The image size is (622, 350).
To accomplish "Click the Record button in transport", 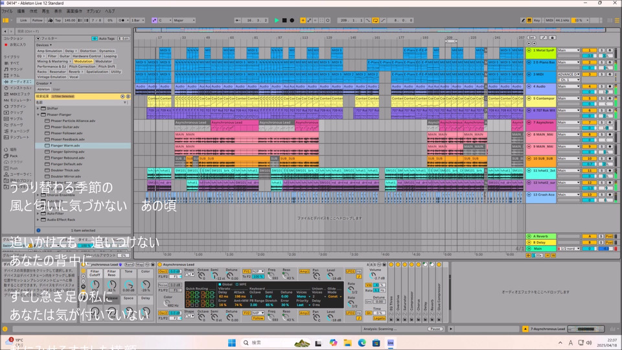I will pyautogui.click(x=292, y=20).
